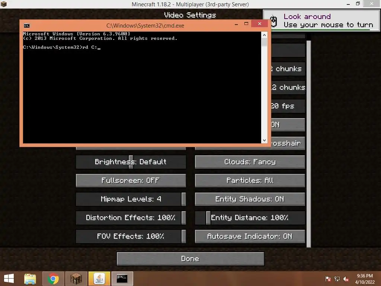Viewport: 381px width, 286px height.
Task: Click the cmd window scroll up arrow
Action: pos(264,35)
